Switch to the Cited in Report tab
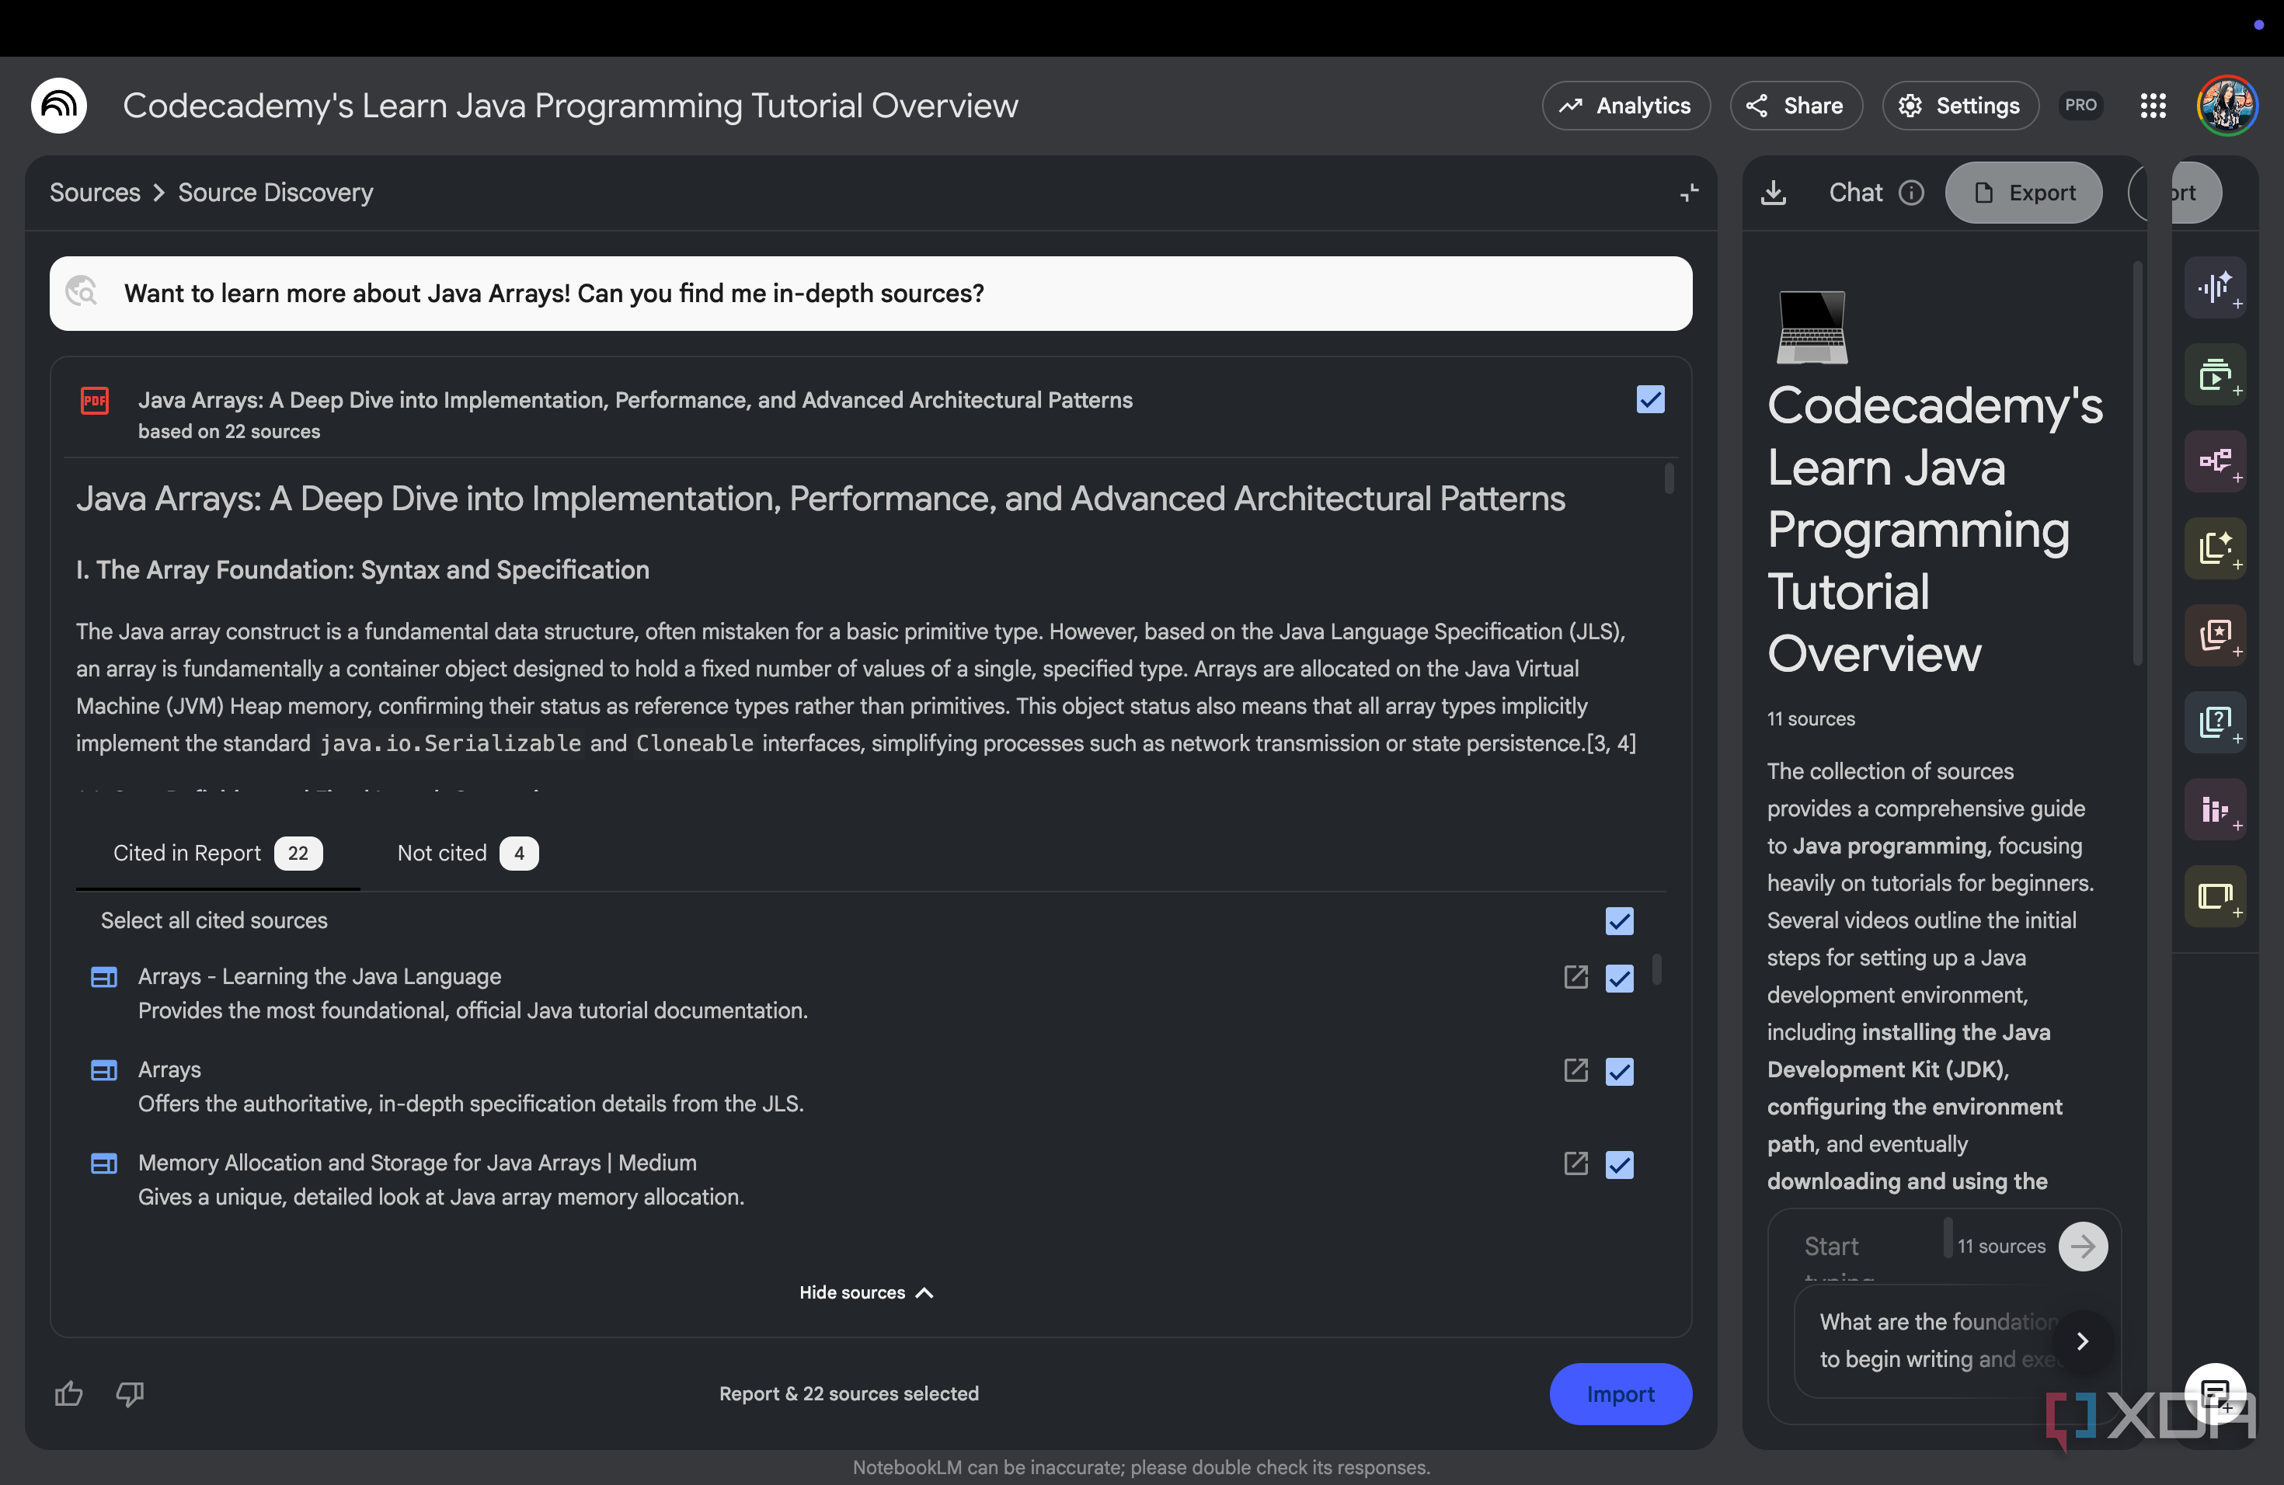 [218, 853]
